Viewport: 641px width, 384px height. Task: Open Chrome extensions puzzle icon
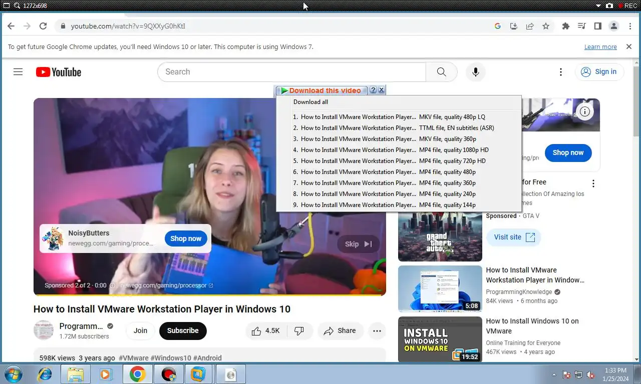click(x=566, y=26)
